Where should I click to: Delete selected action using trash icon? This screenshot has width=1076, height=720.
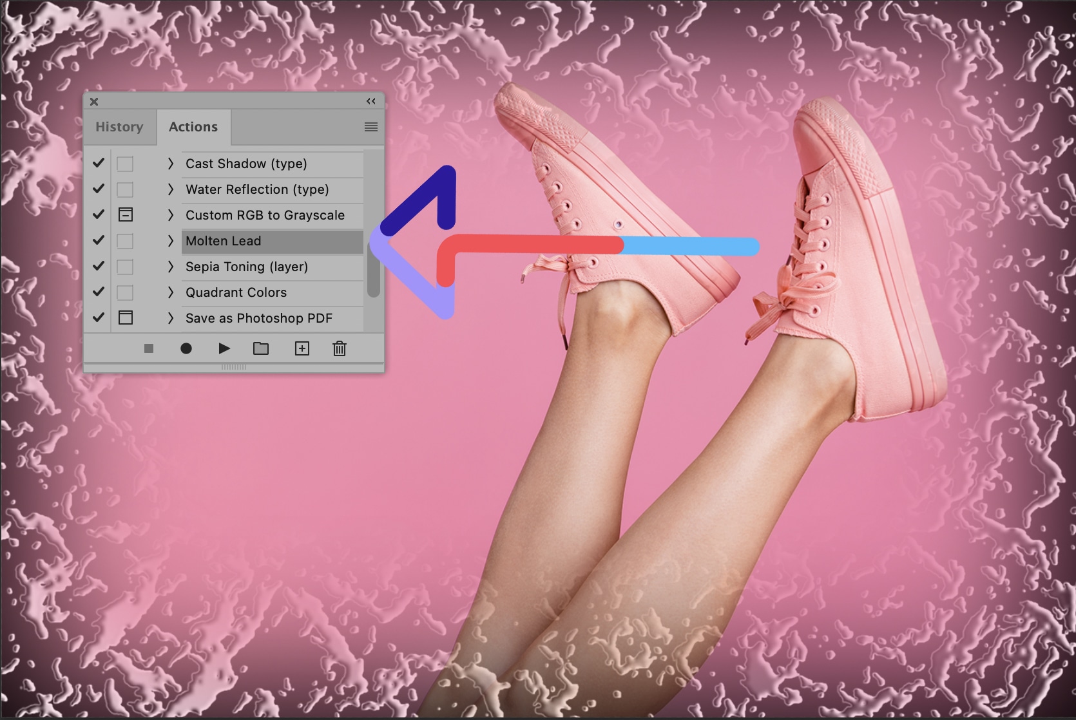pyautogui.click(x=340, y=348)
